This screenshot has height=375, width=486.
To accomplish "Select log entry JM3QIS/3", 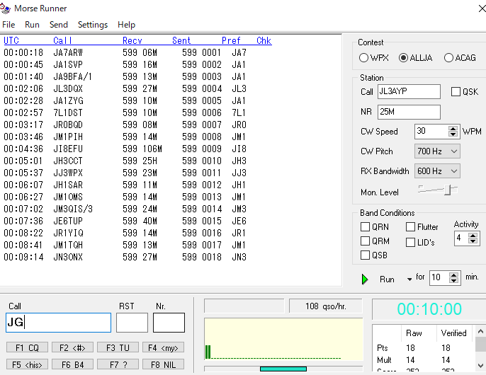I will coord(125,209).
